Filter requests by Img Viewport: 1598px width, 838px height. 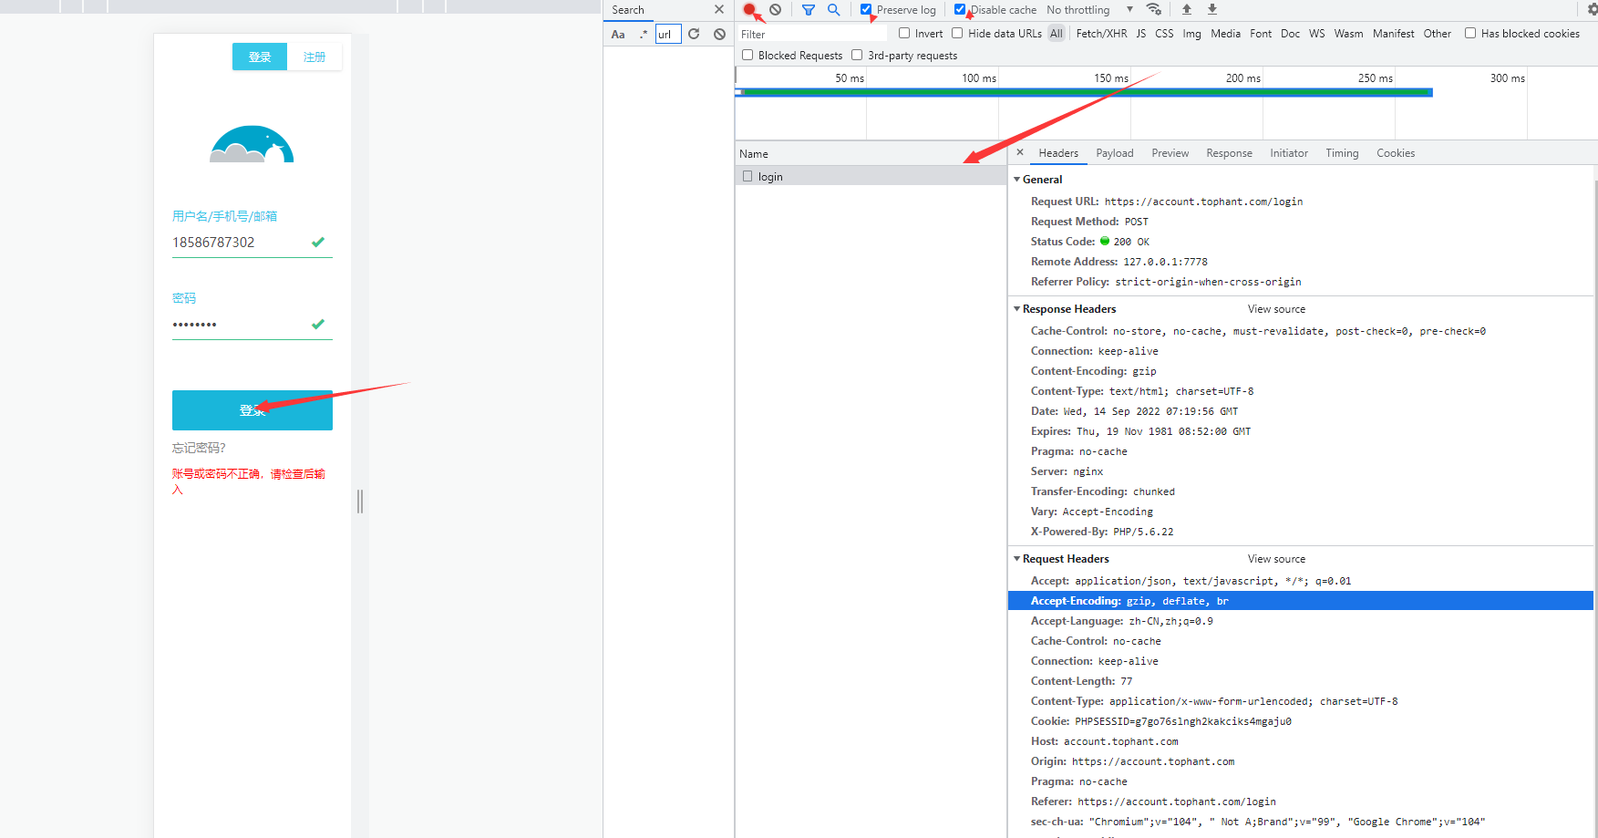1191,34
